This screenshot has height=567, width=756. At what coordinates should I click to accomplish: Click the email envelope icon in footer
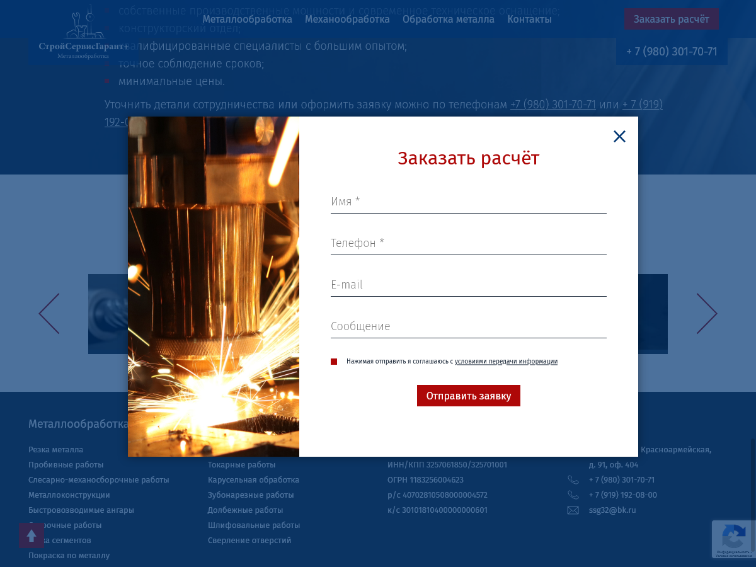(573, 510)
